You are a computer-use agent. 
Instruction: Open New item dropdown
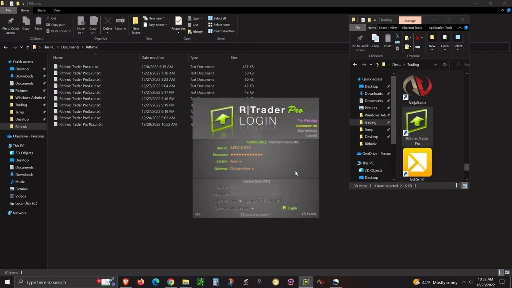pyautogui.click(x=154, y=18)
